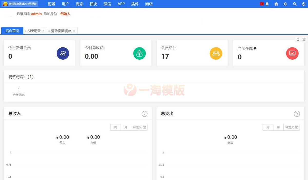Screen dimensions: 308x180
Task: Select the 月 period option for 总支出
Action: pyautogui.click(x=278, y=127)
